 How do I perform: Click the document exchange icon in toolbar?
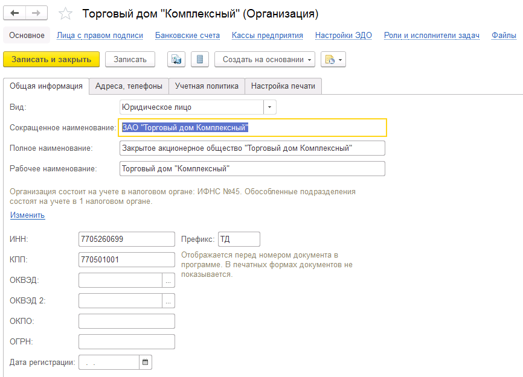coord(176,59)
